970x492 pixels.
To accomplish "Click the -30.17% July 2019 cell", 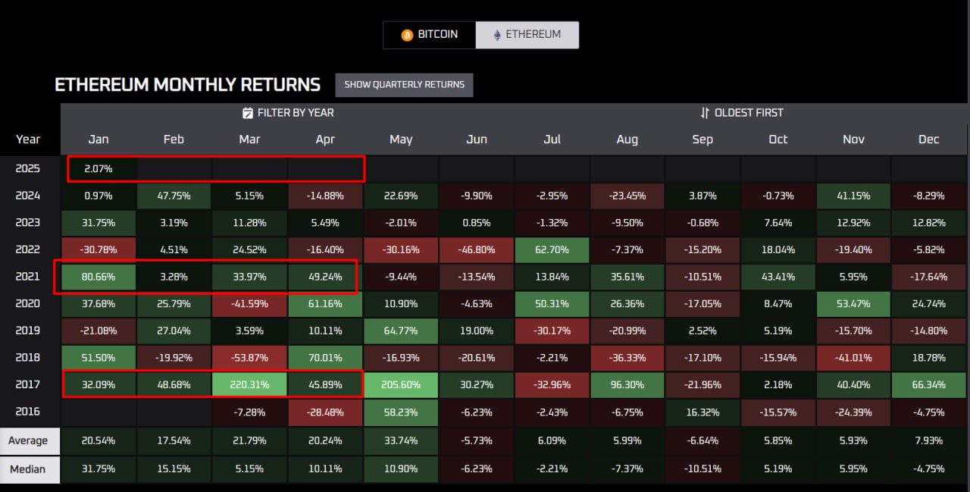I will tap(552, 331).
